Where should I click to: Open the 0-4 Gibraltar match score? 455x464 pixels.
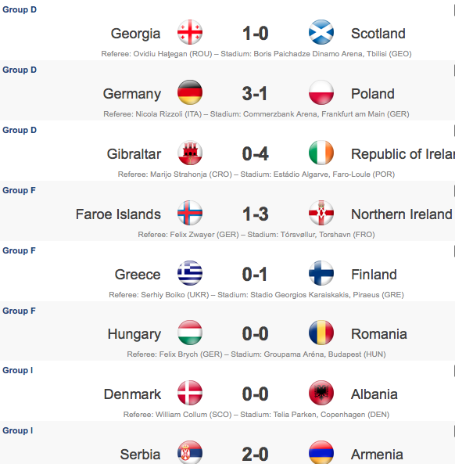[255, 154]
